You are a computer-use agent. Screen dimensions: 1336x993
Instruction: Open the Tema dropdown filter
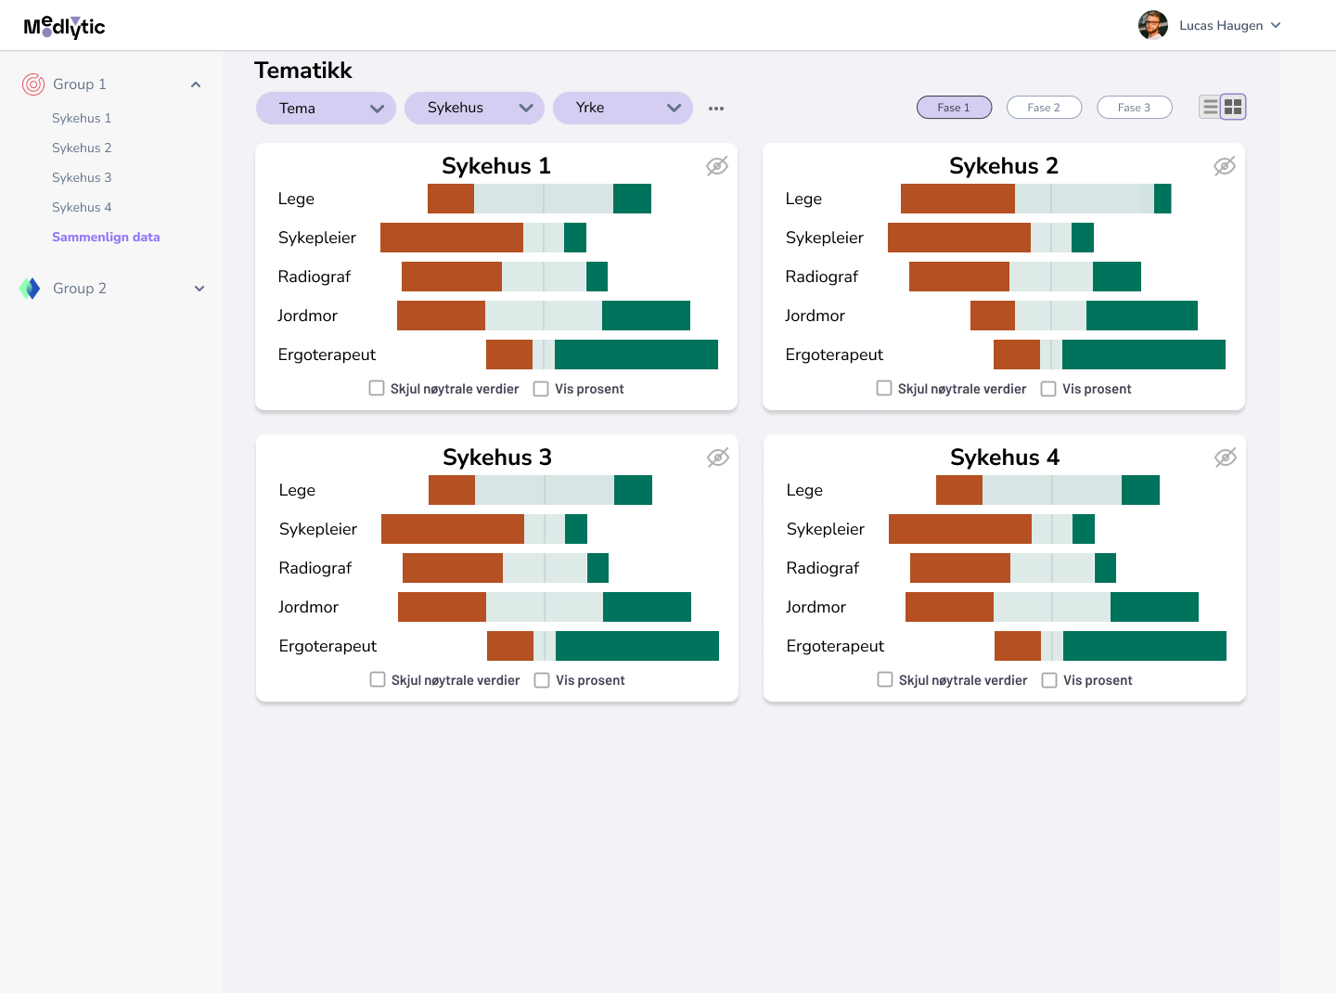pos(326,108)
